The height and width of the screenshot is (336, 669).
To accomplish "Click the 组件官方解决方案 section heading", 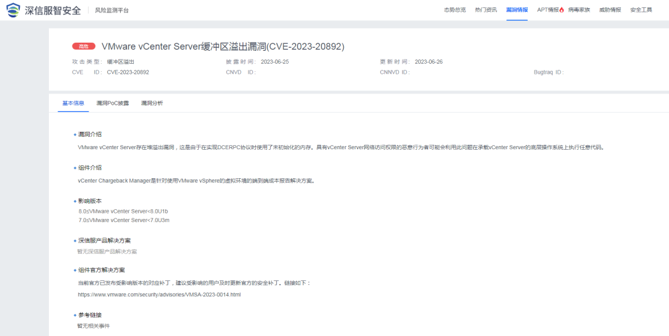I will tap(102, 270).
